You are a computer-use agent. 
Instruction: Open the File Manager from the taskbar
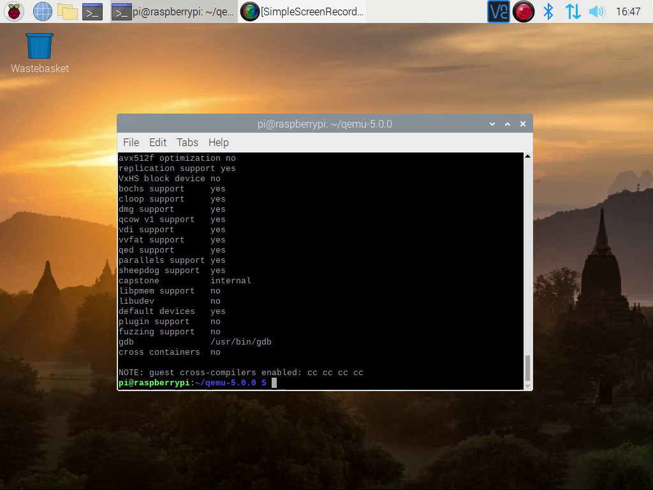[66, 11]
